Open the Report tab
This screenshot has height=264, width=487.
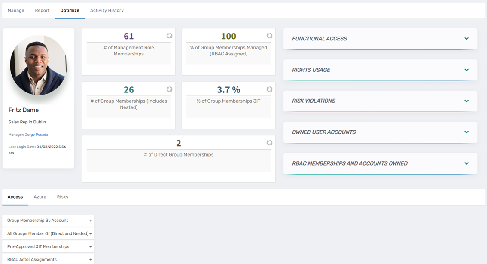(42, 10)
